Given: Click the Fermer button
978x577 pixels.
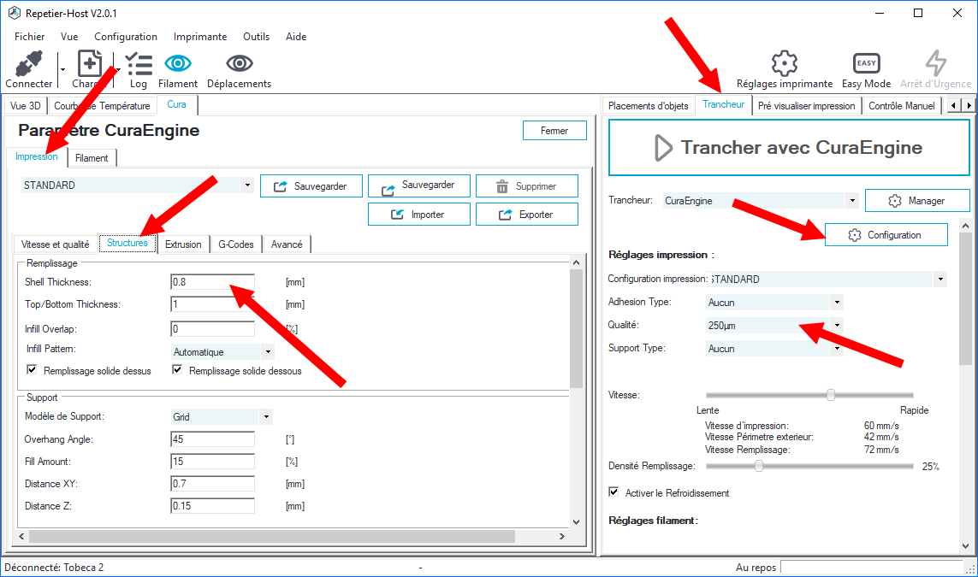Looking at the screenshot, I should click(x=554, y=131).
